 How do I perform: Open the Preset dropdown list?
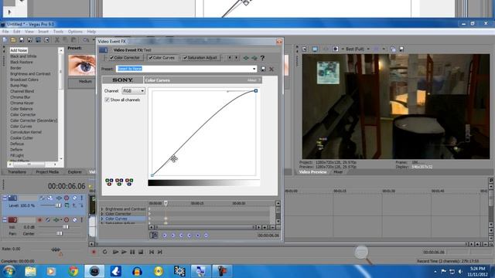click(x=254, y=69)
